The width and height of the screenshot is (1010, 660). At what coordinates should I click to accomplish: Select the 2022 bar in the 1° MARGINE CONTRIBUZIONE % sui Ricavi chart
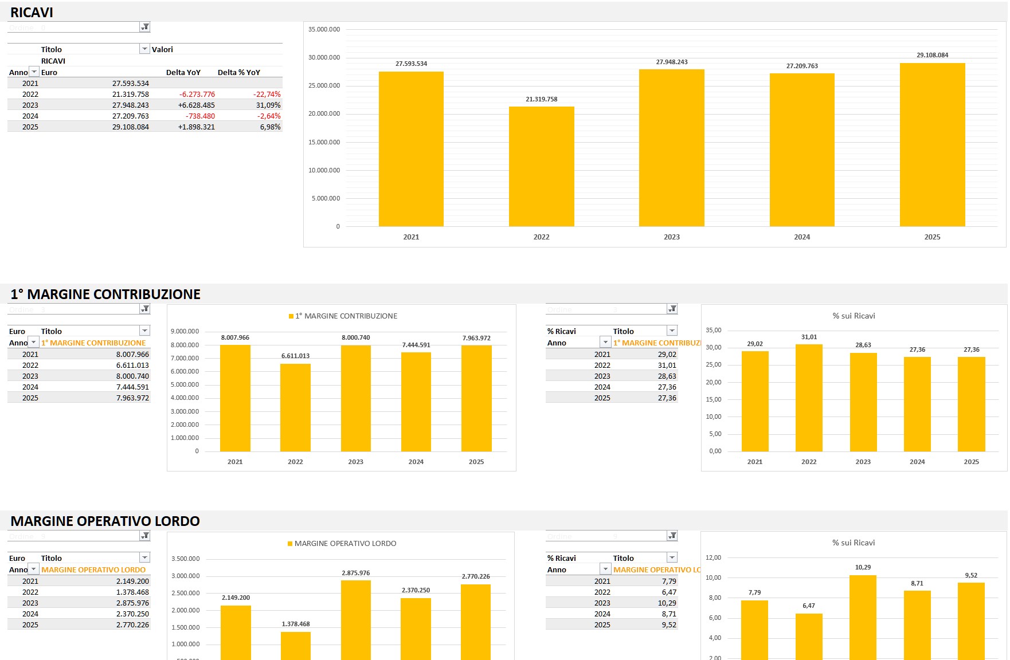(809, 398)
